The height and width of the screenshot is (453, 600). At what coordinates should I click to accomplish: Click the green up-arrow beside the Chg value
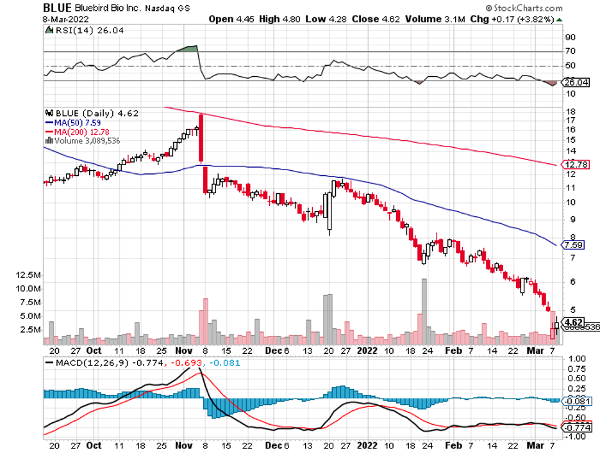point(560,20)
